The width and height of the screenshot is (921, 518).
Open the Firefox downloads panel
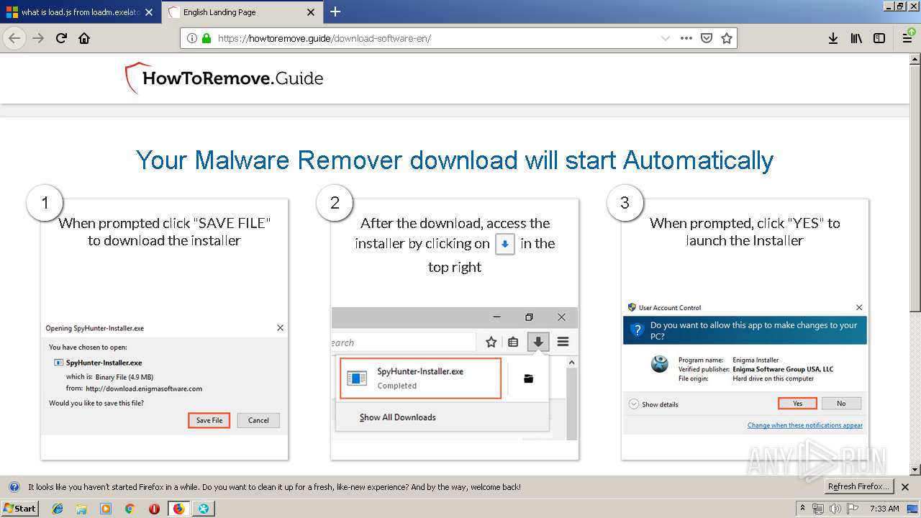(x=833, y=38)
